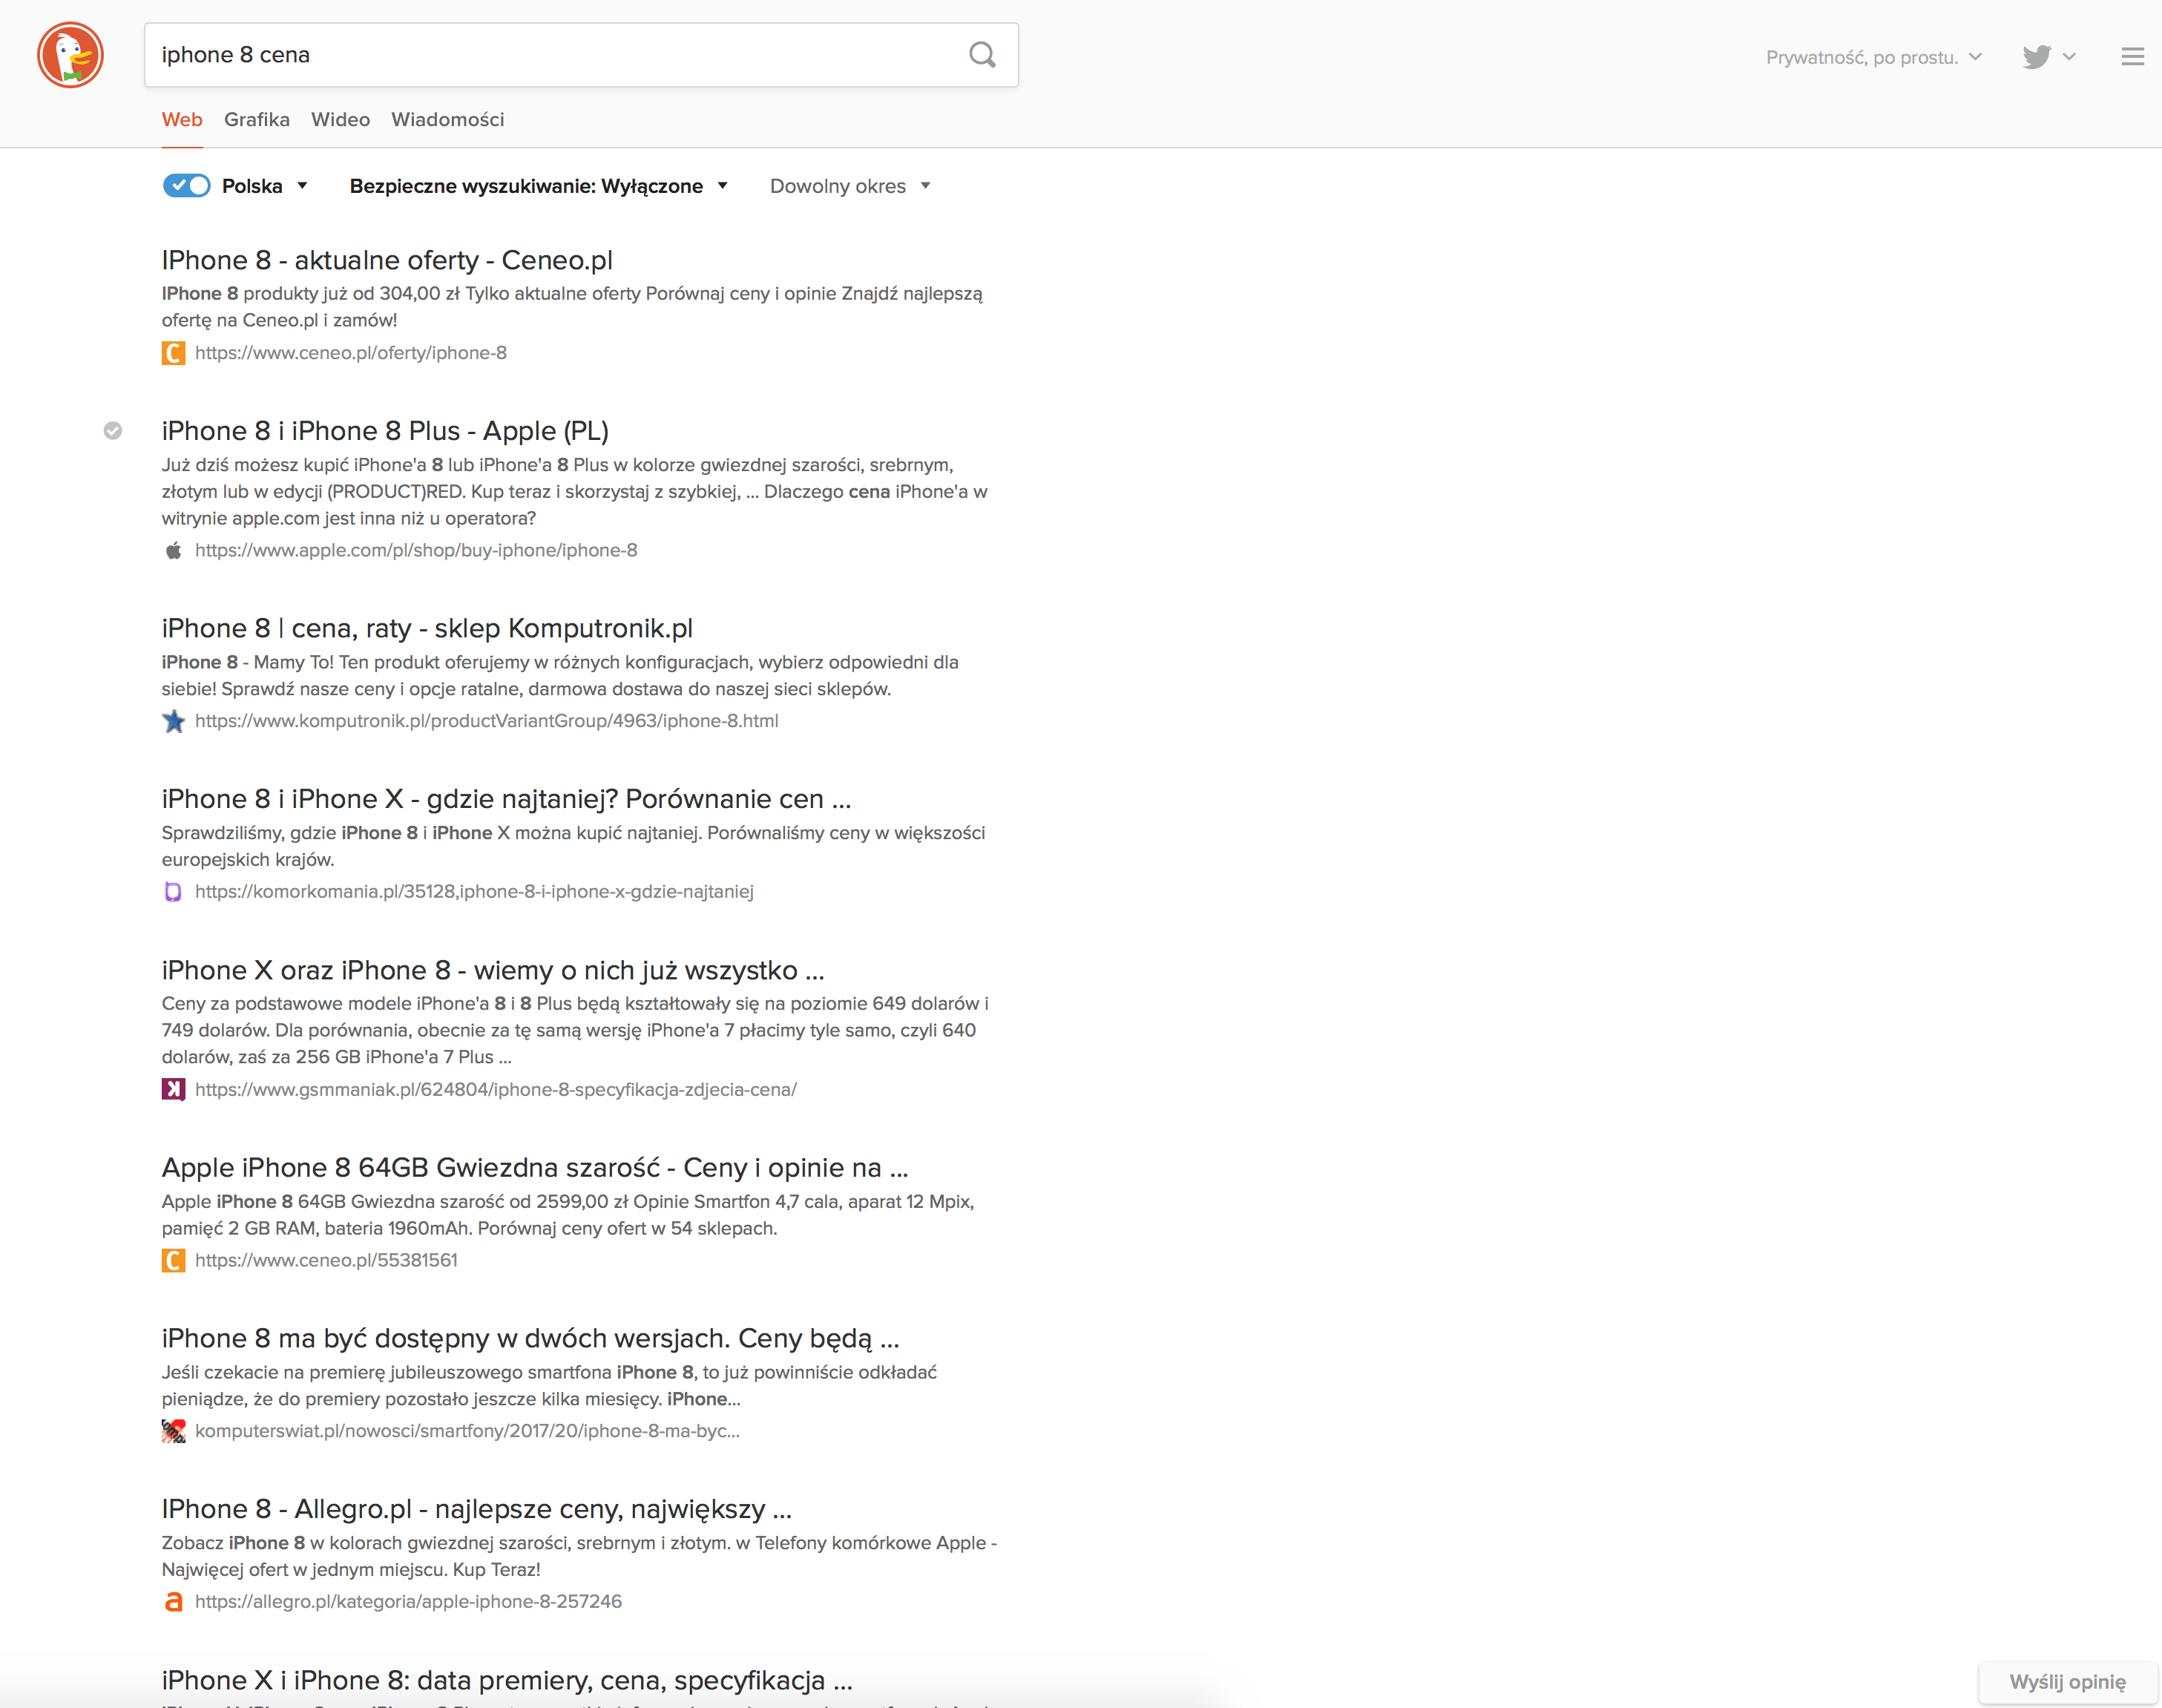
Task: Click the magnifier search icon
Action: pyautogui.click(x=982, y=55)
